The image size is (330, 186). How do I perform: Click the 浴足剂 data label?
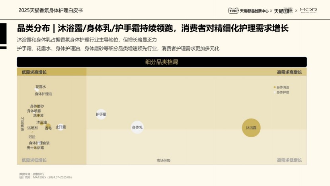coord(32,128)
